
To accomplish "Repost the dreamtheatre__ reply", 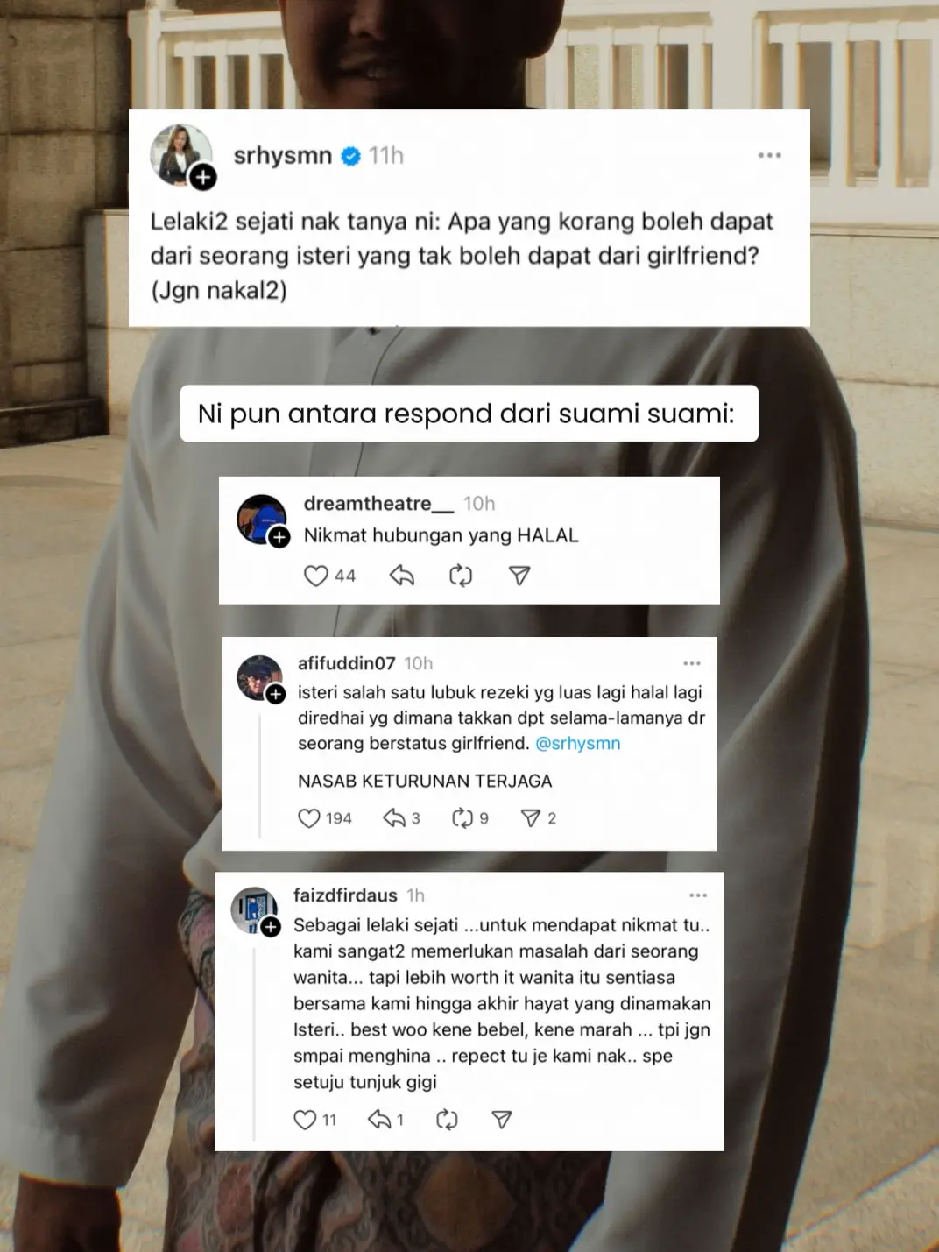I will [x=461, y=576].
